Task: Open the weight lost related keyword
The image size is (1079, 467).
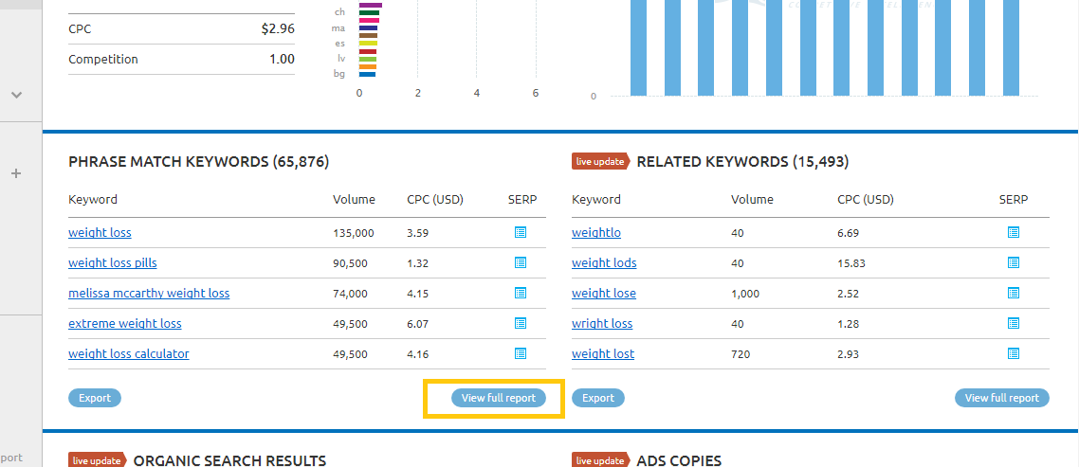Action: click(x=603, y=353)
